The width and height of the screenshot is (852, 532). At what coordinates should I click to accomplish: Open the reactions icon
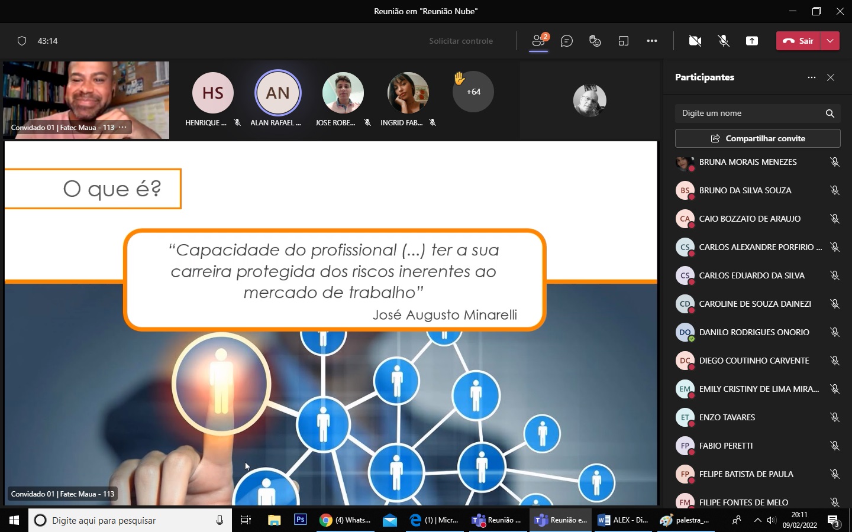(595, 41)
